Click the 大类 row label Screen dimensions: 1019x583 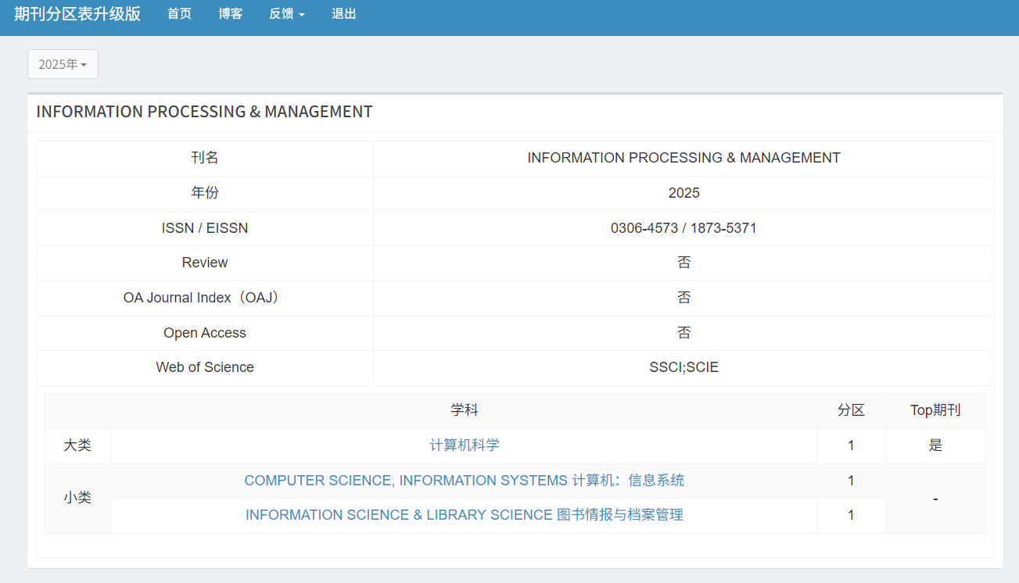point(77,445)
